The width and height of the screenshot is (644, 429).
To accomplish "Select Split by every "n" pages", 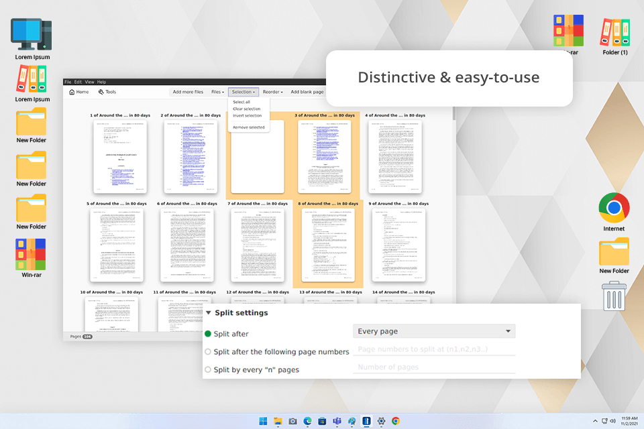I will pos(208,369).
